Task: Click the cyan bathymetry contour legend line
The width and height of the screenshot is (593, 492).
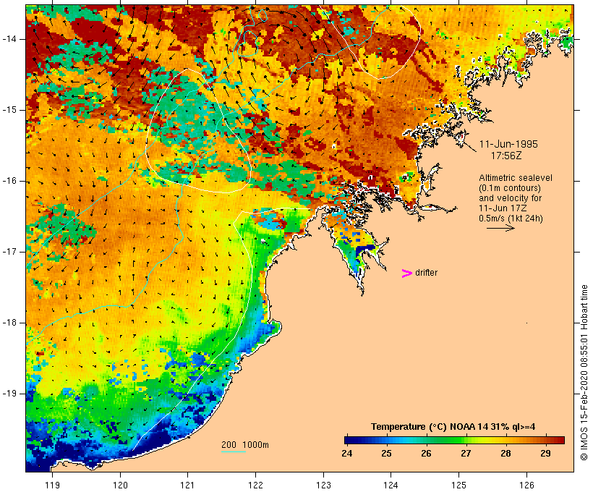Action: click(x=234, y=451)
